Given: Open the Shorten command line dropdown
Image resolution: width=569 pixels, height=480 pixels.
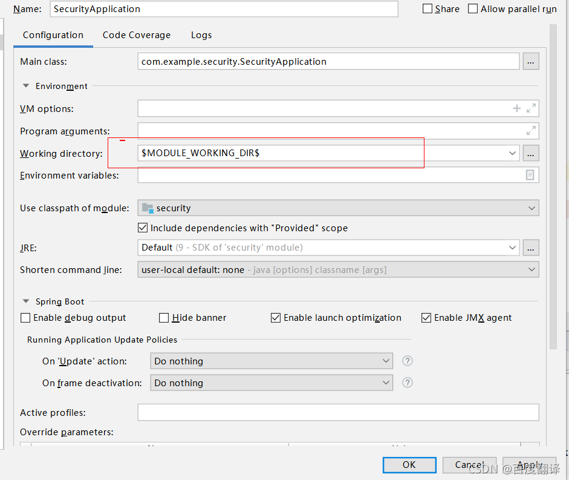Looking at the screenshot, I should pyautogui.click(x=532, y=269).
